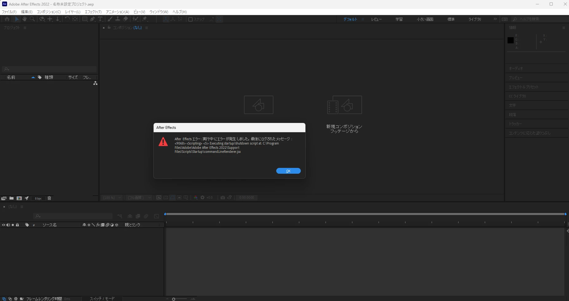Switch to the デフォルト workspace
This screenshot has height=301, width=569.
[x=350, y=19]
